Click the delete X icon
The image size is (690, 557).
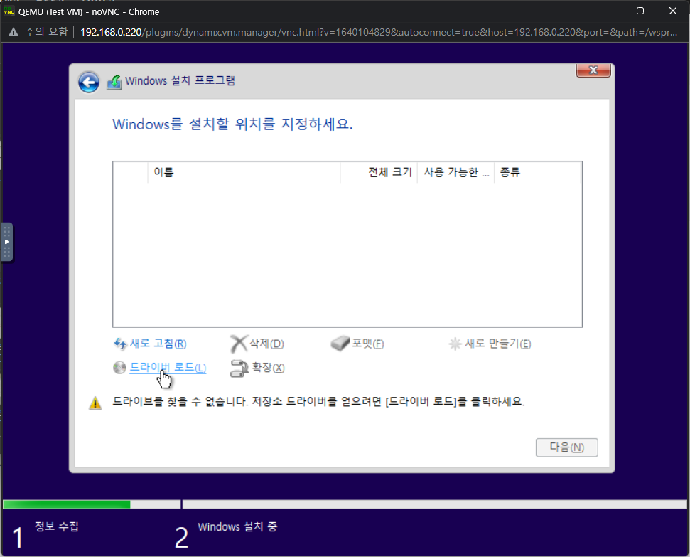pyautogui.click(x=239, y=344)
